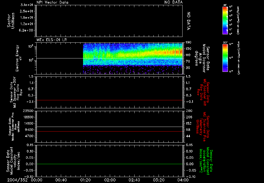Click the '23500' scanner position tick
264x183 pixels.
(28, 111)
